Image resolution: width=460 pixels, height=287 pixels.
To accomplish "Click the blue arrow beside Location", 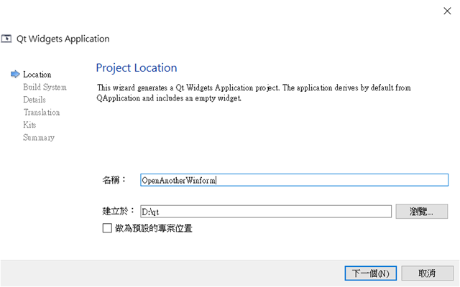I will click(x=15, y=74).
